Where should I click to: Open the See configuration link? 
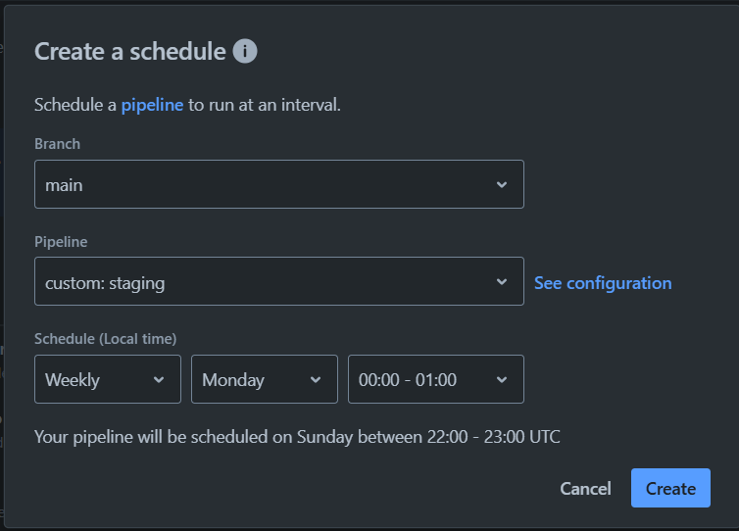point(603,283)
